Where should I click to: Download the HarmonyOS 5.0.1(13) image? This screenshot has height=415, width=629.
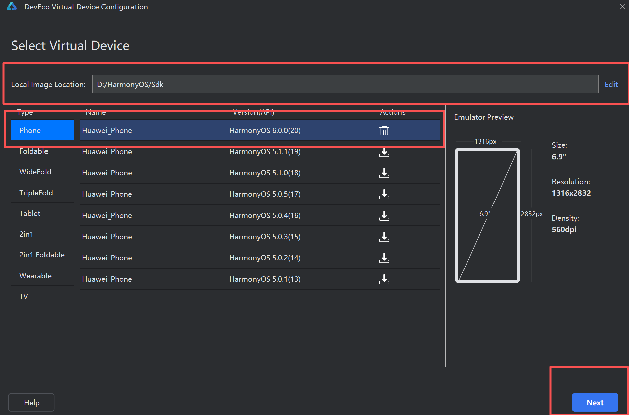tap(384, 279)
